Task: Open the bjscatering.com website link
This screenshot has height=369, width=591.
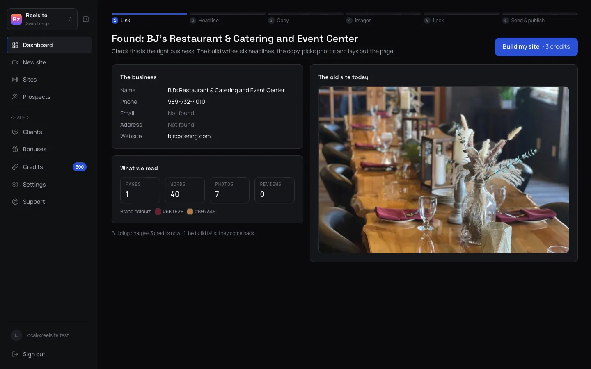Action: [x=189, y=136]
